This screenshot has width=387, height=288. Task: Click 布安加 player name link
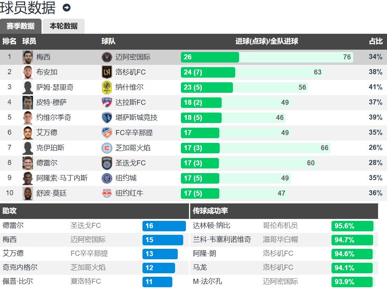(x=47, y=72)
